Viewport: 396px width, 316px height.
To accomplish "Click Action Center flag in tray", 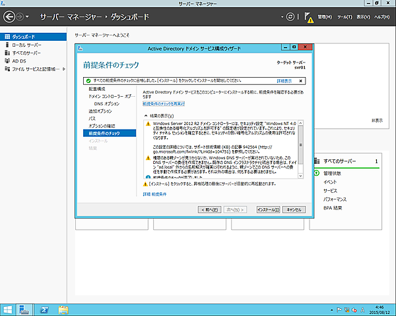I will 339,310.
